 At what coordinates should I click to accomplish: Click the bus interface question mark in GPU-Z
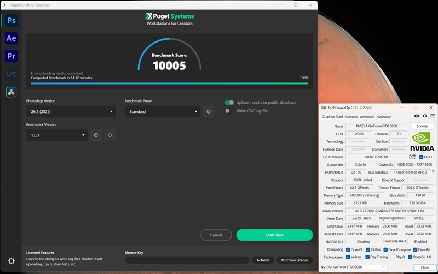433,172
